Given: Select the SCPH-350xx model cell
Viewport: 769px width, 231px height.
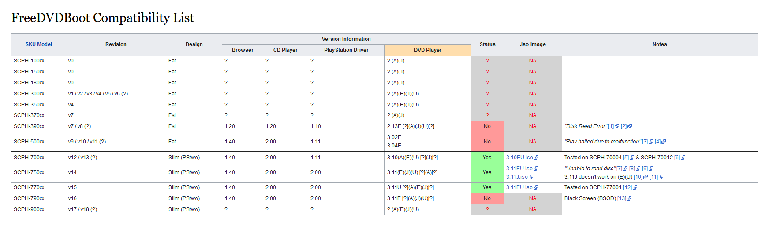Looking at the screenshot, I should click(39, 105).
